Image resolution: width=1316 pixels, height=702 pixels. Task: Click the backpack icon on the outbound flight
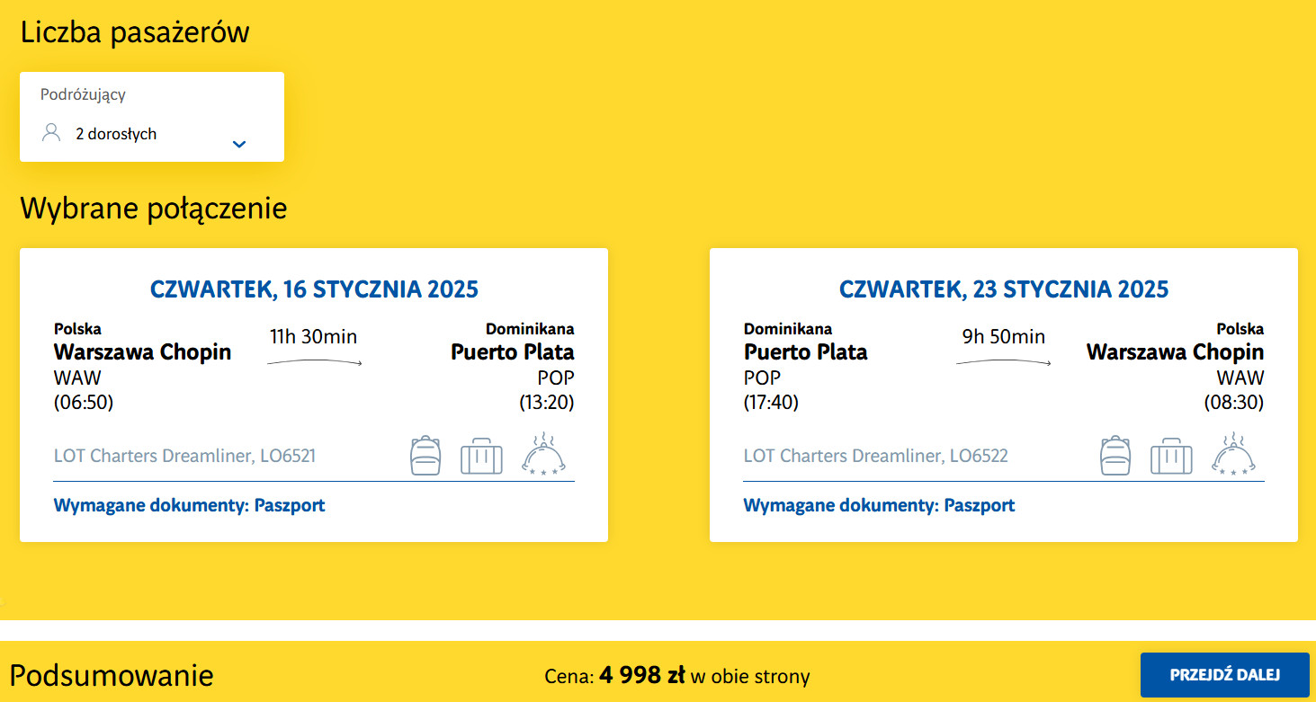[x=425, y=456]
